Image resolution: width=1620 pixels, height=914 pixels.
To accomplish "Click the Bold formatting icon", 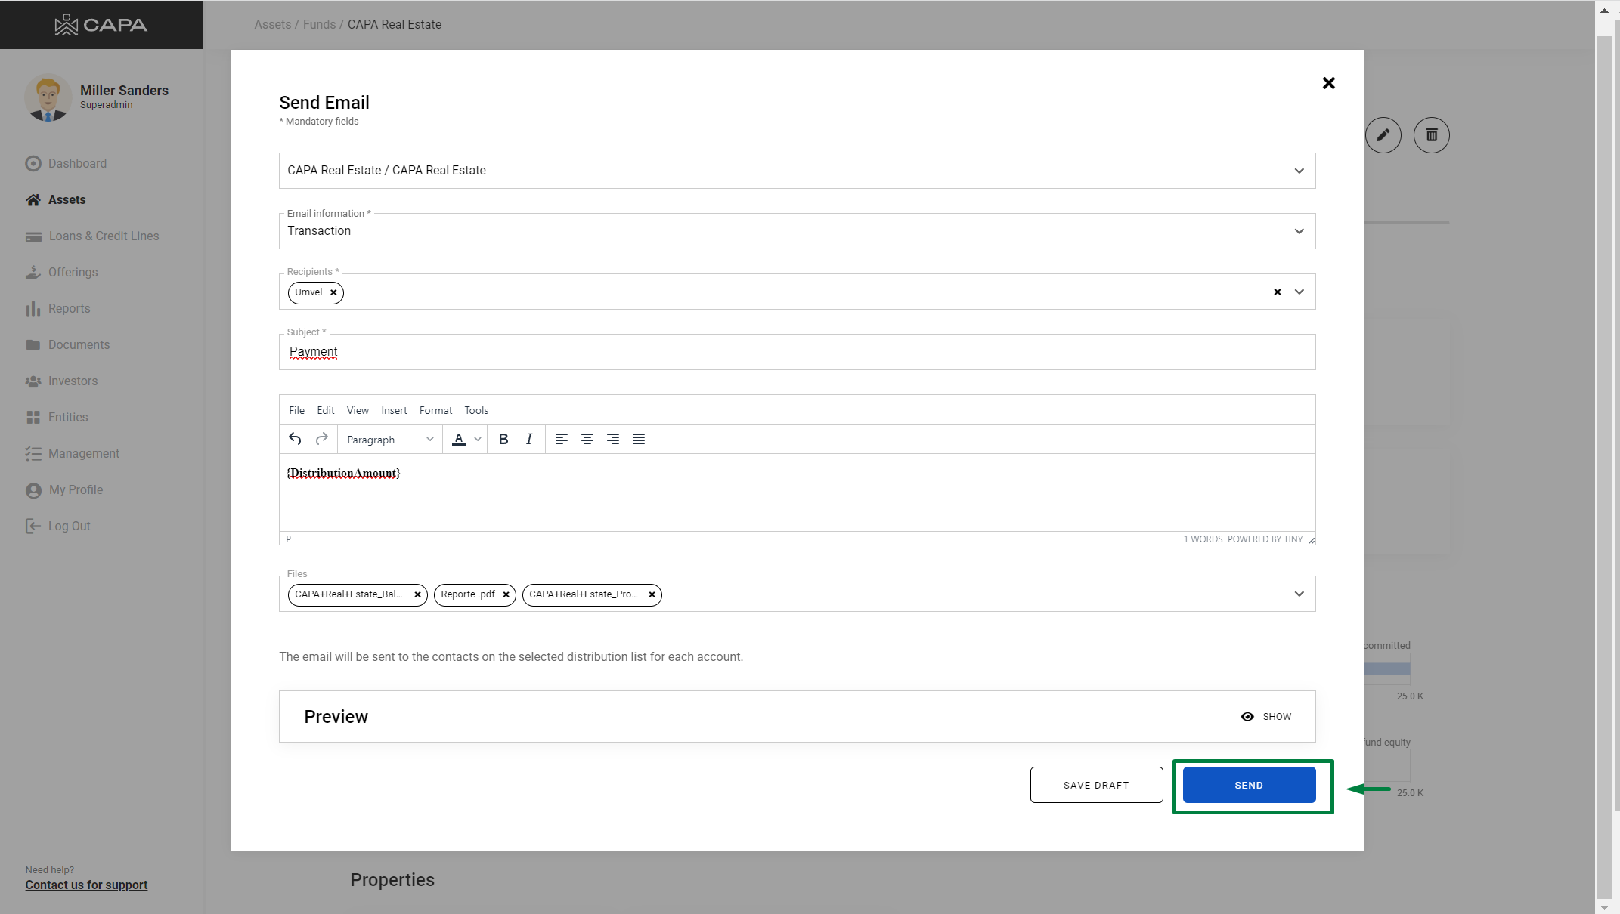I will pos(503,439).
